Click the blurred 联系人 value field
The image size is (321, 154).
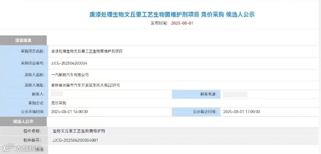[57, 94]
